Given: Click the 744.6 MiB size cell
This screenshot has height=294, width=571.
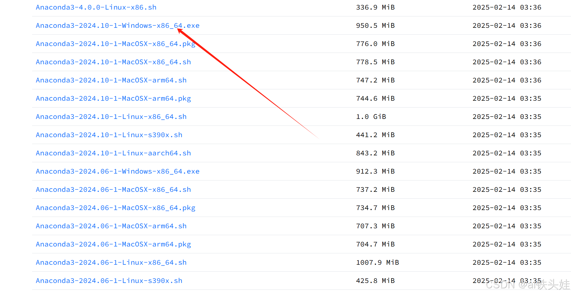Looking at the screenshot, I should [x=375, y=99].
